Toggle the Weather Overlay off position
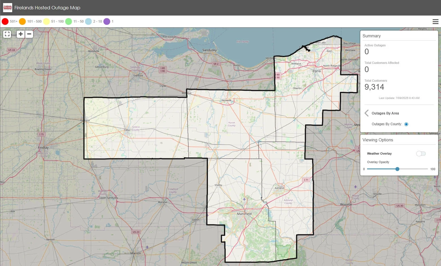This screenshot has height=266, width=441. click(419, 153)
